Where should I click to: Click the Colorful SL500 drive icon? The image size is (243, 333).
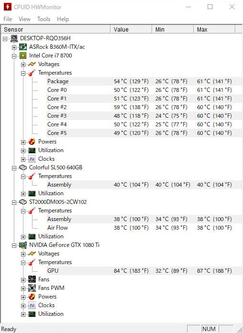[23, 167]
